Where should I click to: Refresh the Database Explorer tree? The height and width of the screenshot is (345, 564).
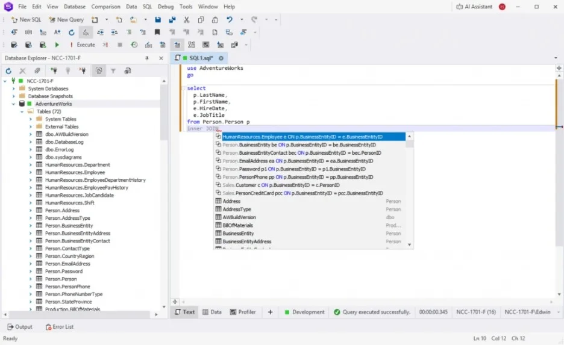[8, 71]
